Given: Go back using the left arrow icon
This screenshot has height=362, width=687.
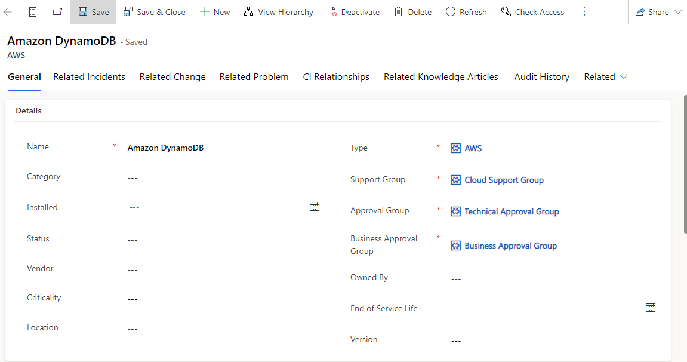Looking at the screenshot, I should [x=7, y=12].
